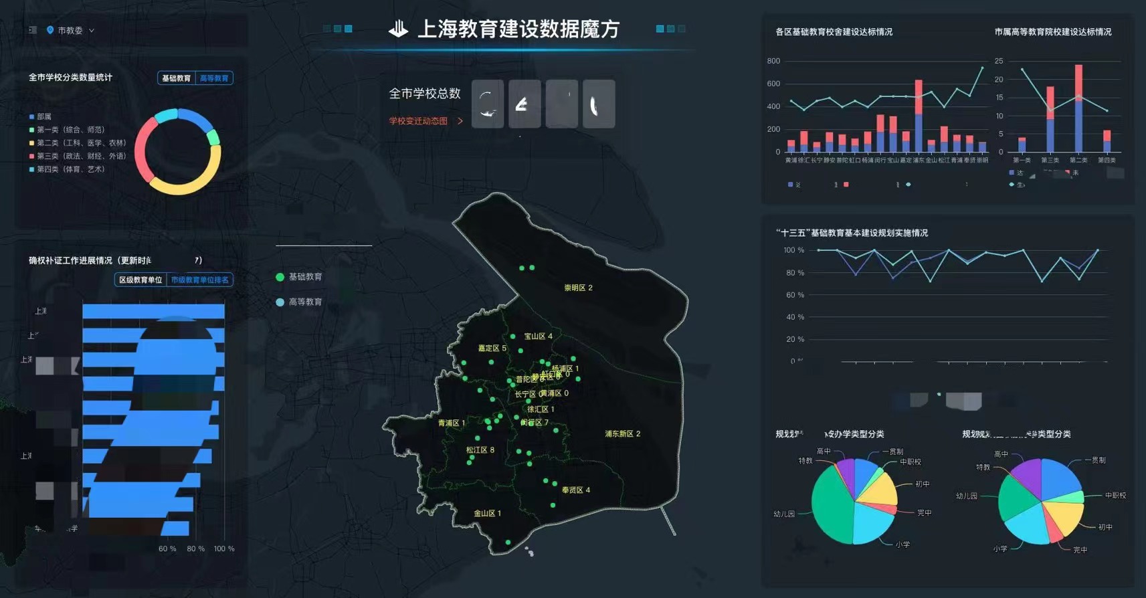Open the 学校变迁动态图 link
The image size is (1146, 598).
(x=418, y=121)
